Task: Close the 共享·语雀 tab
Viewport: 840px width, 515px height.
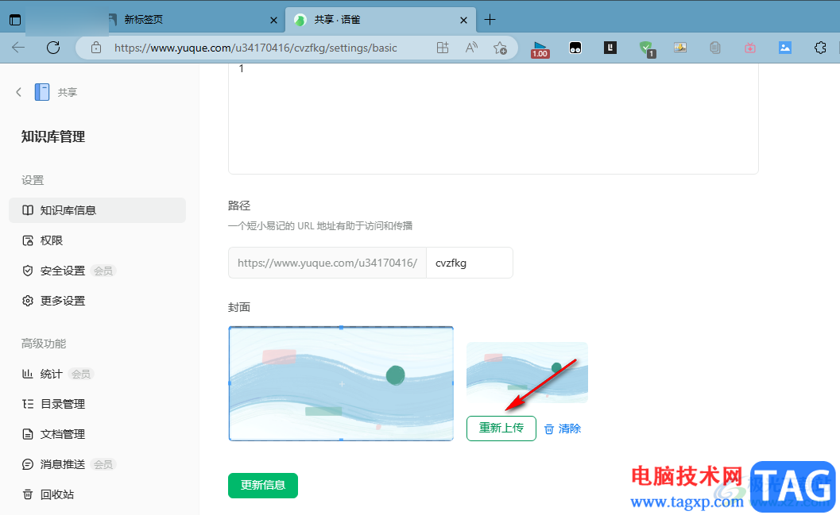Action: tap(464, 21)
